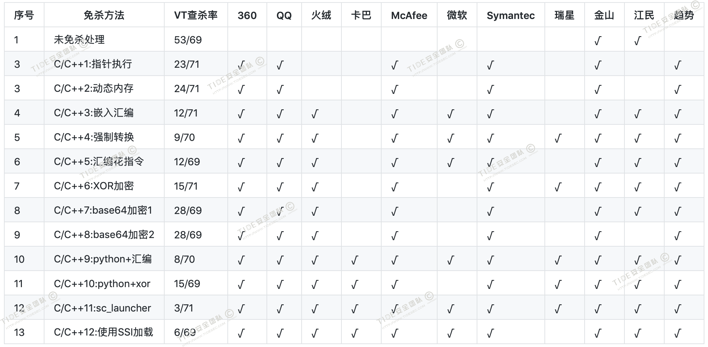Screen dimensions: 708x347
Task: Click the McAfee column header
Action: pos(409,15)
